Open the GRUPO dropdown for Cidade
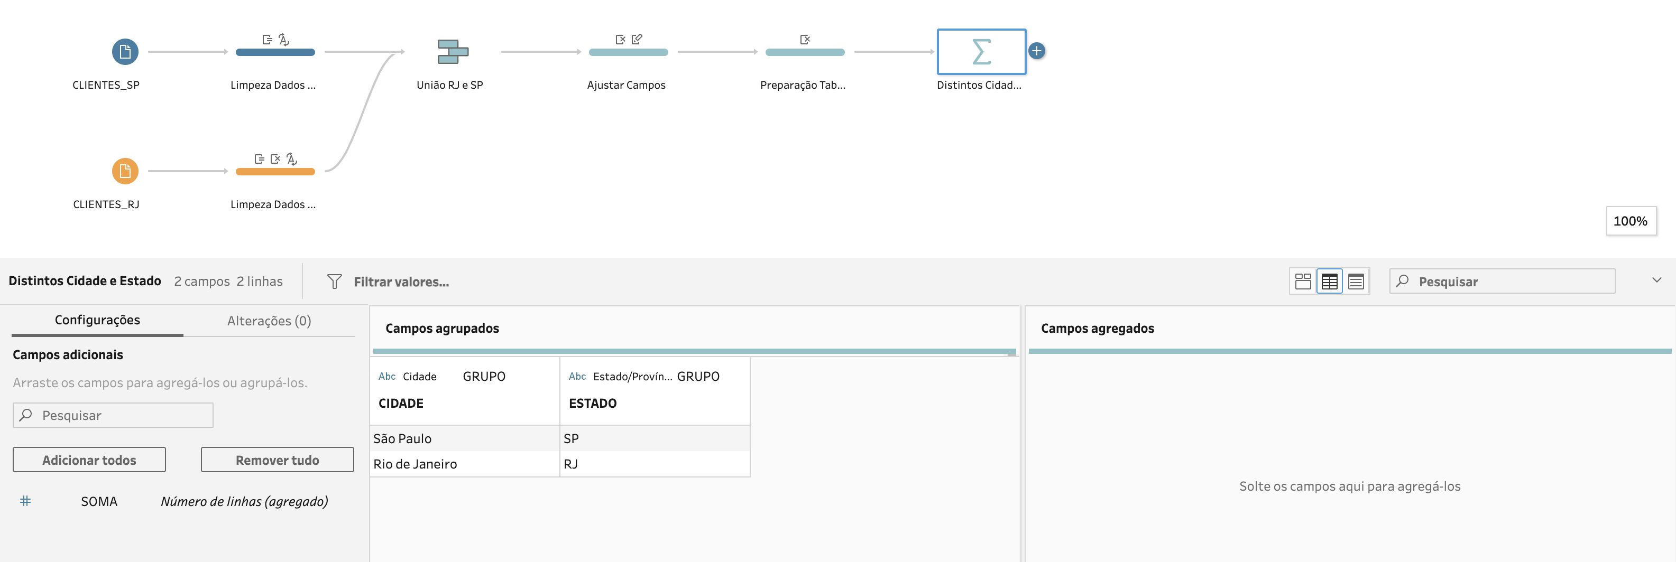This screenshot has width=1676, height=562. pyautogui.click(x=484, y=376)
